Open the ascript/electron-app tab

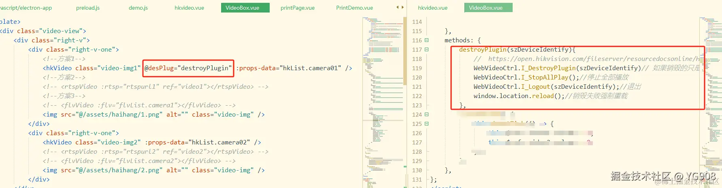[x=26, y=8]
